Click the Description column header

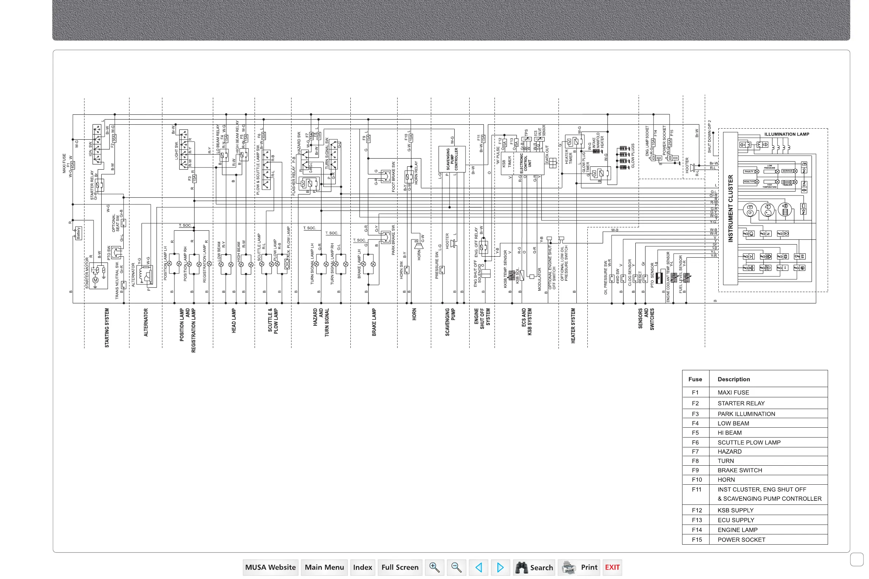733,379
